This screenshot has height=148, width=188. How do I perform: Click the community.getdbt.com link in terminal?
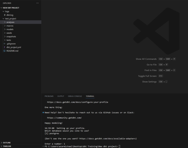coord(64,118)
